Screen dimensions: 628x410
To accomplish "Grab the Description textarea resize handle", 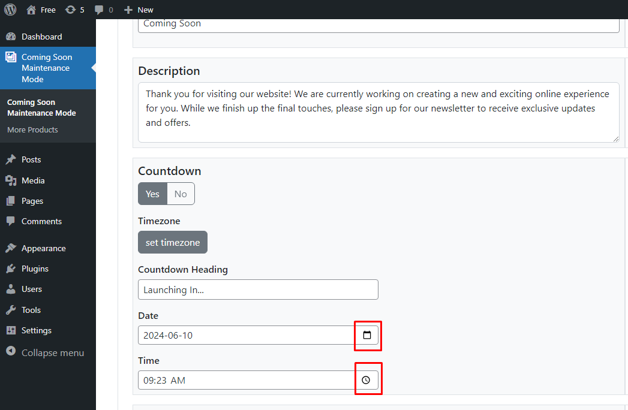I will [616, 139].
